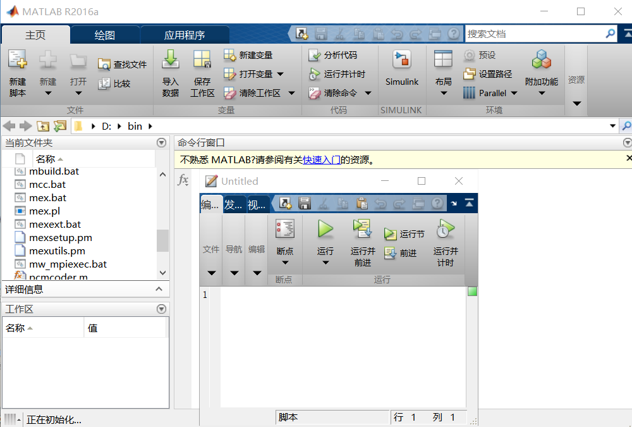Click the green code status indicator in the editor
Viewport: 632px width, 427px height.
pyautogui.click(x=472, y=292)
